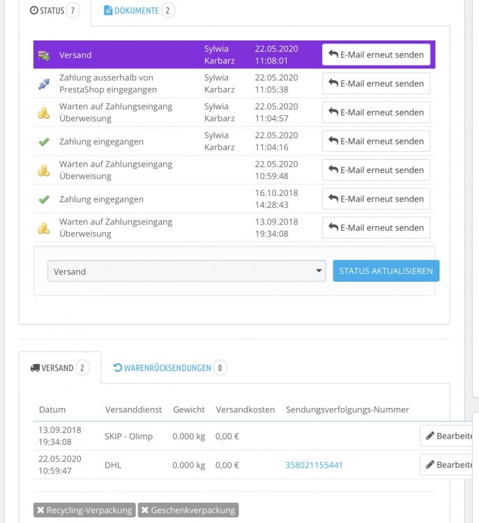Open tracking number 358021155441 link
This screenshot has width=479, height=523.
point(314,465)
